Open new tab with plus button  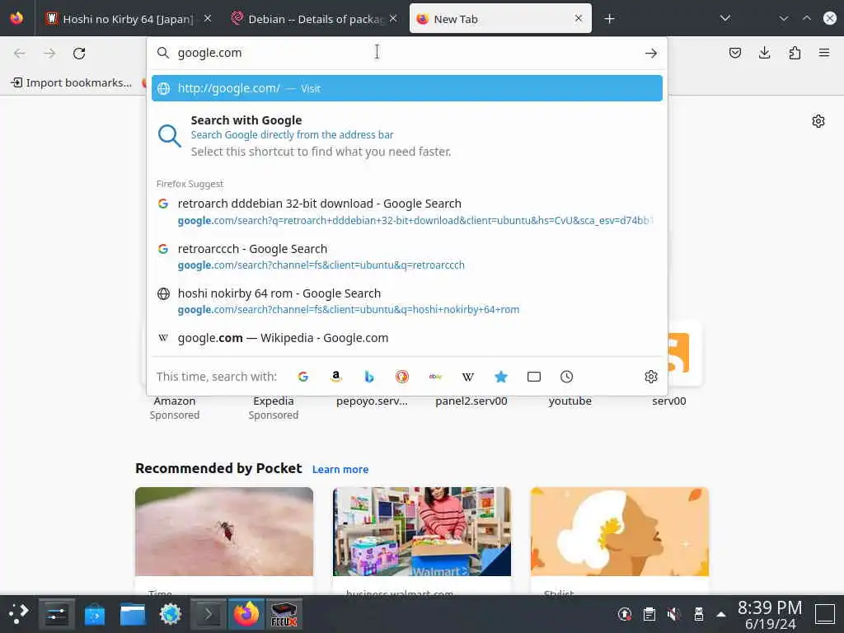coord(609,19)
